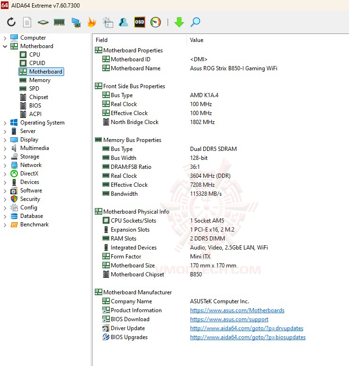349x366 pixels.
Task: Expand the Computer tree node
Action: [5, 38]
